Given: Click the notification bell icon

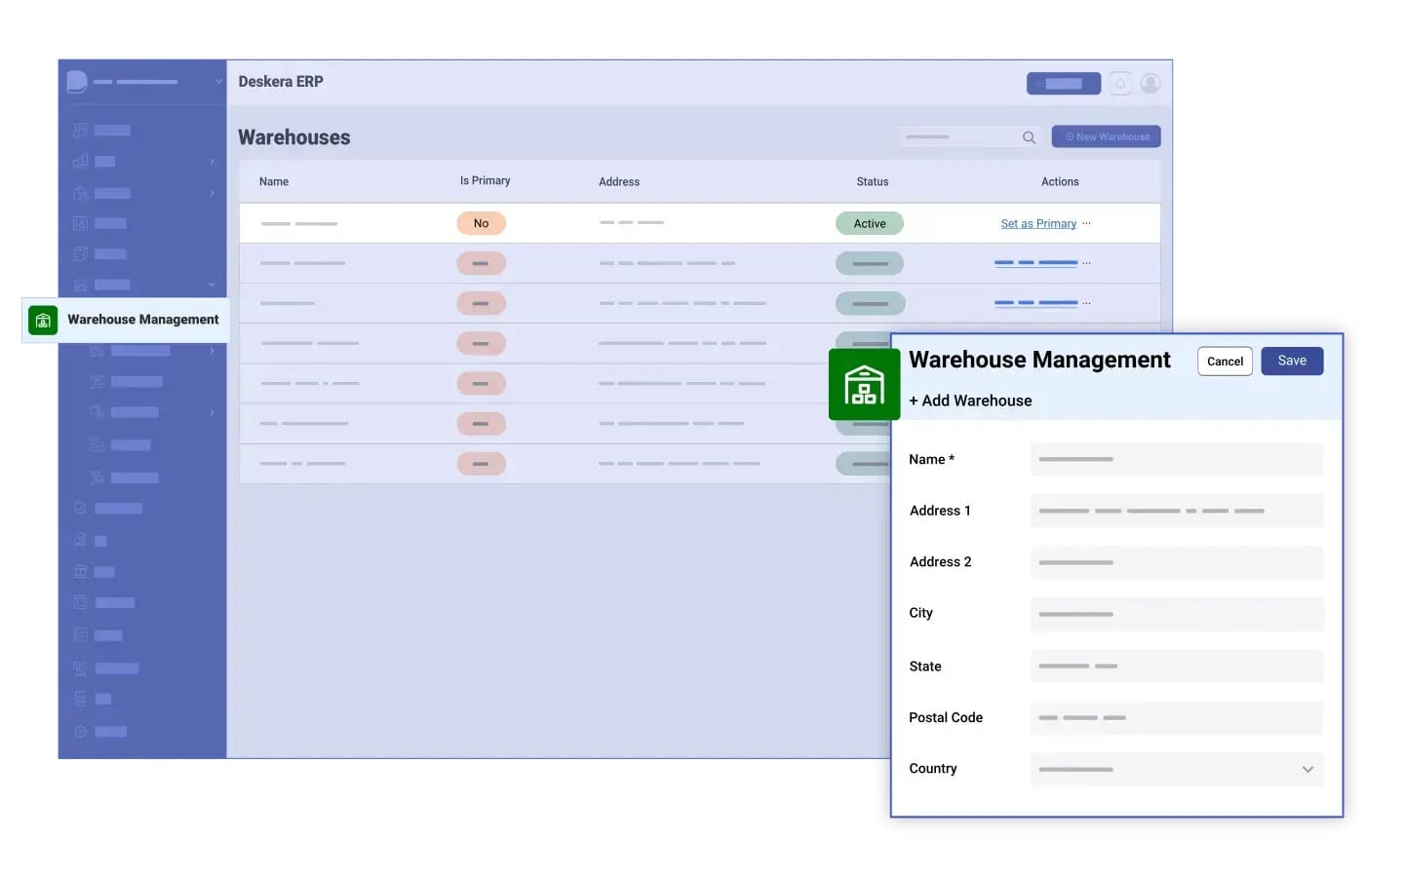Looking at the screenshot, I should coord(1119,83).
